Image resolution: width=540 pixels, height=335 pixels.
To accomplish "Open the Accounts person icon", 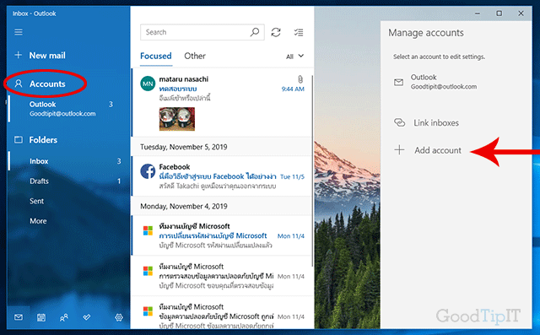I will 19,84.
